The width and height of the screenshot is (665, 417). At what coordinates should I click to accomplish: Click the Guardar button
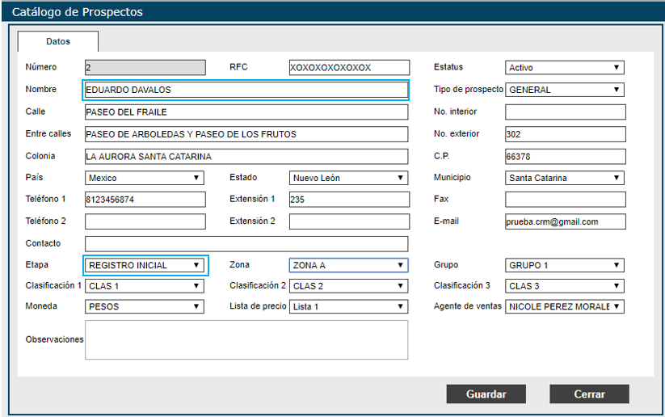pos(486,394)
